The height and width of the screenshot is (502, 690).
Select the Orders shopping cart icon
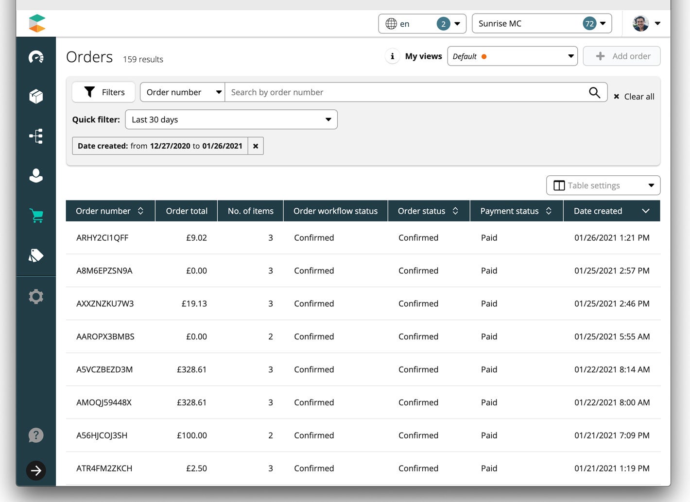point(36,216)
